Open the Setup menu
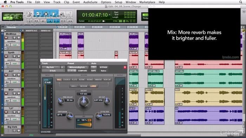The height and width of the screenshot is (138, 246). pos(118,2)
